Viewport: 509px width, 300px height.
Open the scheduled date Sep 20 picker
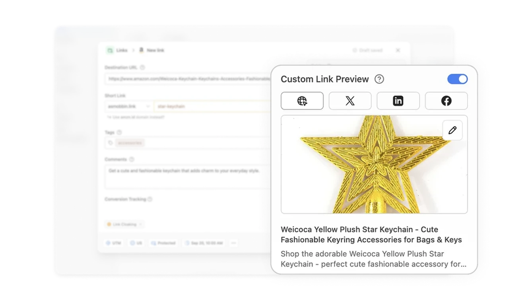coord(204,243)
